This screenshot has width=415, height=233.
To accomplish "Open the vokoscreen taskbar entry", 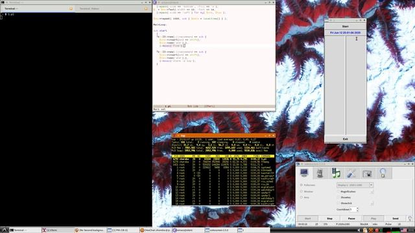I will [220, 230].
